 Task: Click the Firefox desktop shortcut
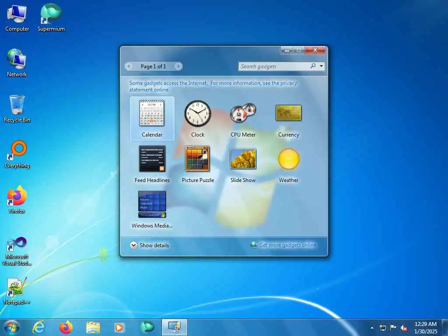point(17,199)
